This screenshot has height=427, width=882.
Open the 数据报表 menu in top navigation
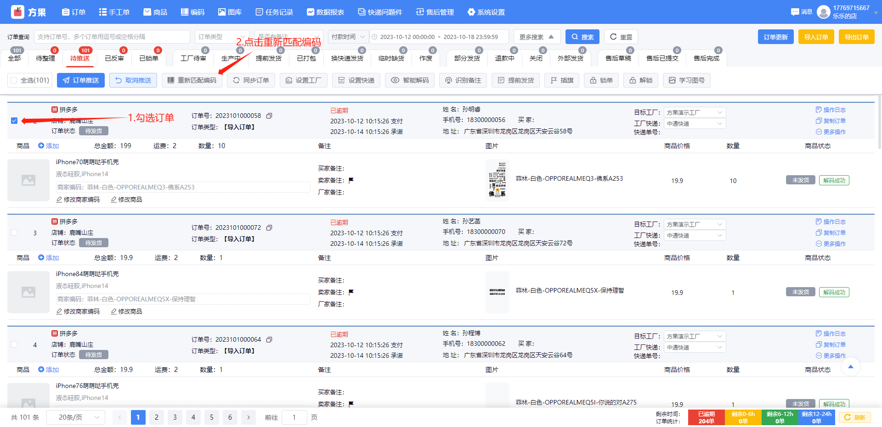325,12
